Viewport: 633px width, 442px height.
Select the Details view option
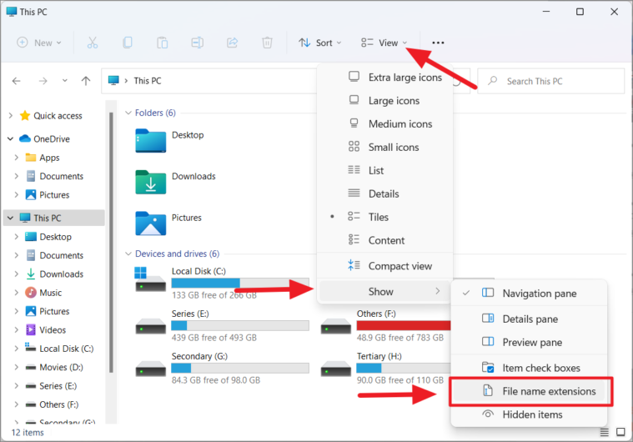(384, 193)
